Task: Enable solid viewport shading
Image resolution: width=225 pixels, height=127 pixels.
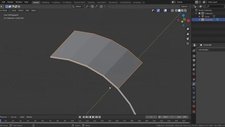Action: click(179, 11)
